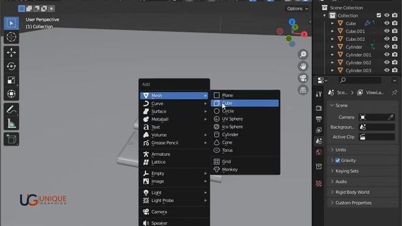Click the Pan hand viewport button
This screenshot has height=226, width=402.
pyautogui.click(x=303, y=66)
